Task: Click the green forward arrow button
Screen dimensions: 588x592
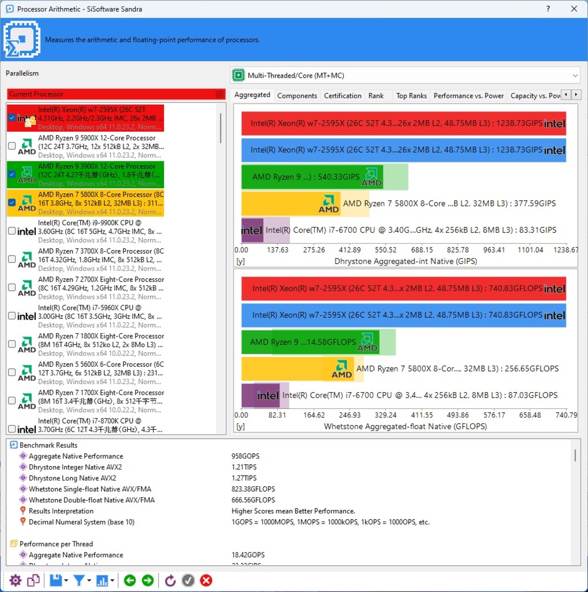Action: coord(148,580)
